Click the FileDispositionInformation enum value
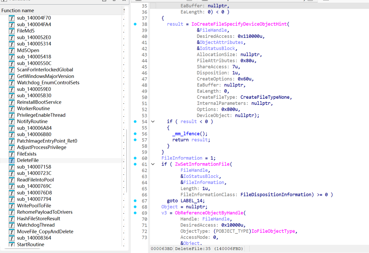This screenshot has height=253, width=369. 276,194
